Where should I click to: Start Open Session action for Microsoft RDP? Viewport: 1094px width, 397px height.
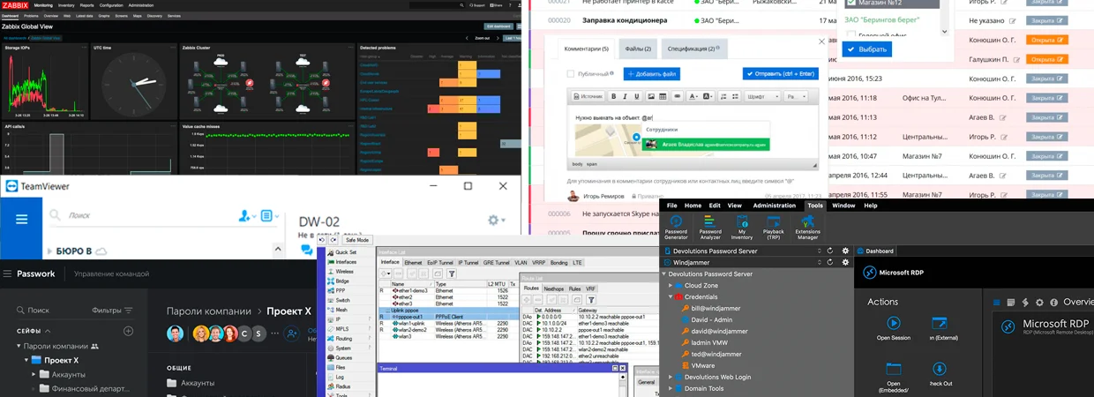[x=893, y=329]
